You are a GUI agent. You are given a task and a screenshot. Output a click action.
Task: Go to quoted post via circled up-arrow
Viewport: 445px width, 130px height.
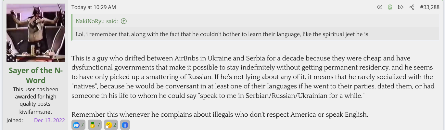124,21
